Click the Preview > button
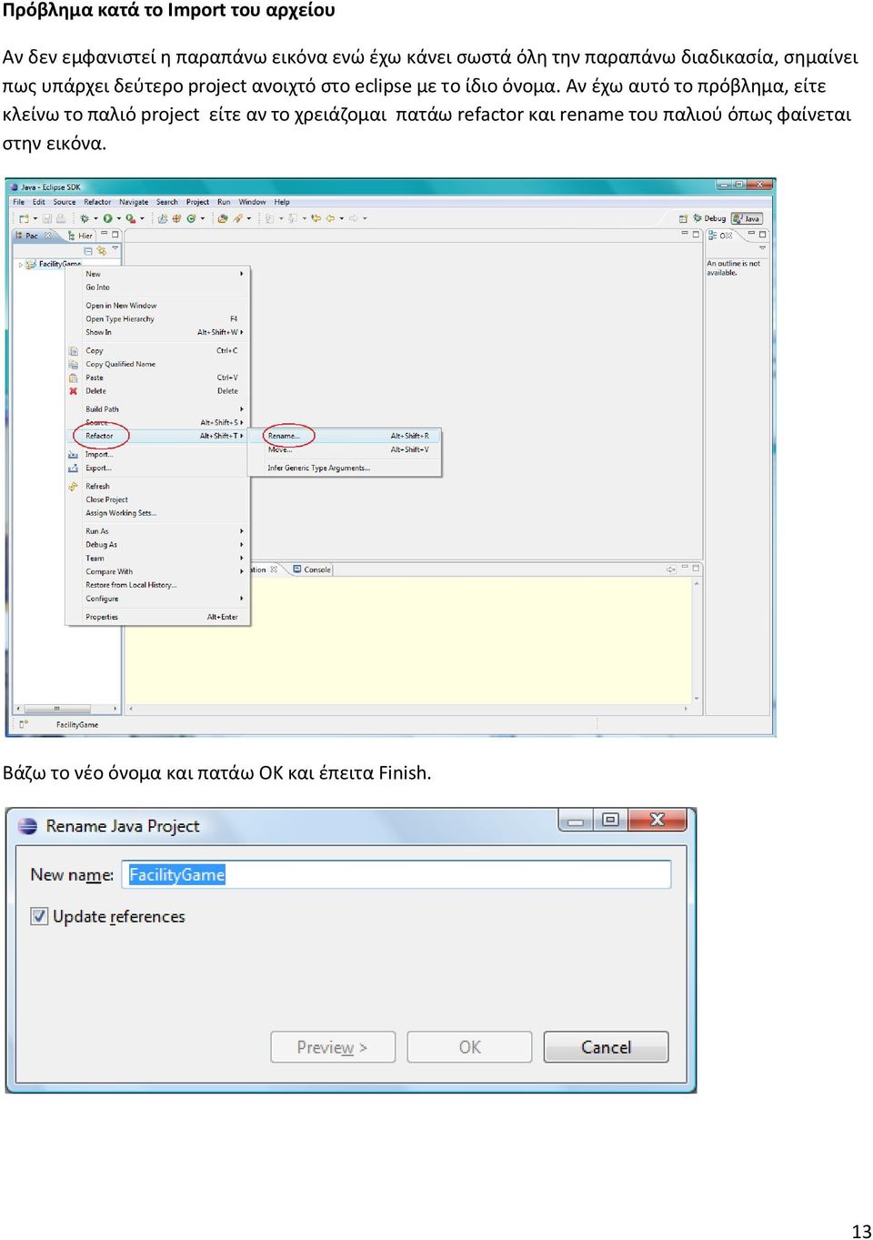873x1240 pixels. point(333,1047)
